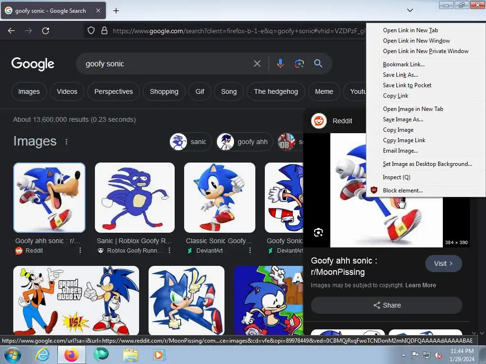Click the Learn More copyright link
This screenshot has width=486, height=364.
pos(421,285)
